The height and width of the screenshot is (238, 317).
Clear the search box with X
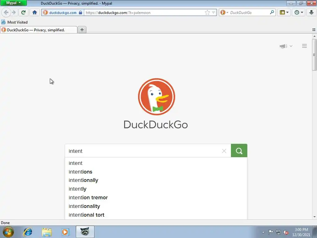click(224, 151)
